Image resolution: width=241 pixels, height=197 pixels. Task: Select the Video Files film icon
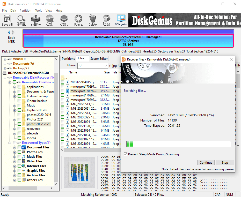tap(24, 161)
